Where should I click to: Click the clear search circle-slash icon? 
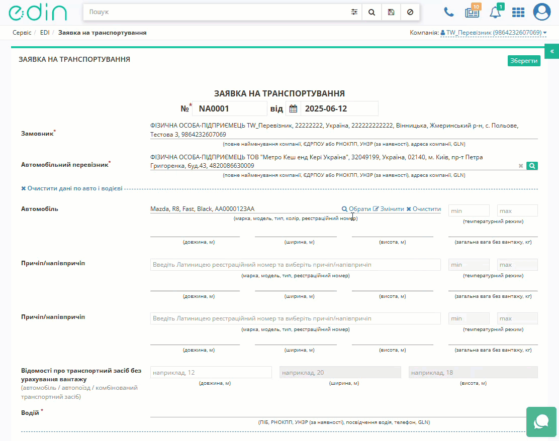point(410,12)
